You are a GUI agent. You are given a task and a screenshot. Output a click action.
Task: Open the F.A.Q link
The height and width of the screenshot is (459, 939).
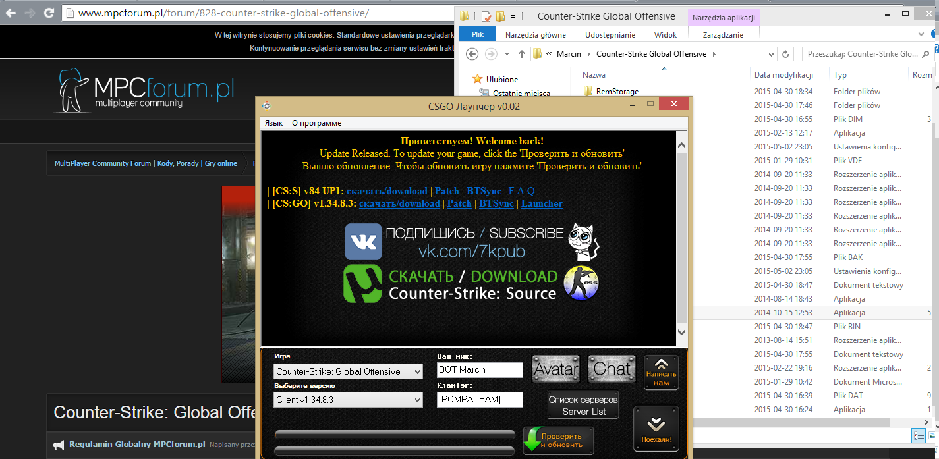pos(521,191)
